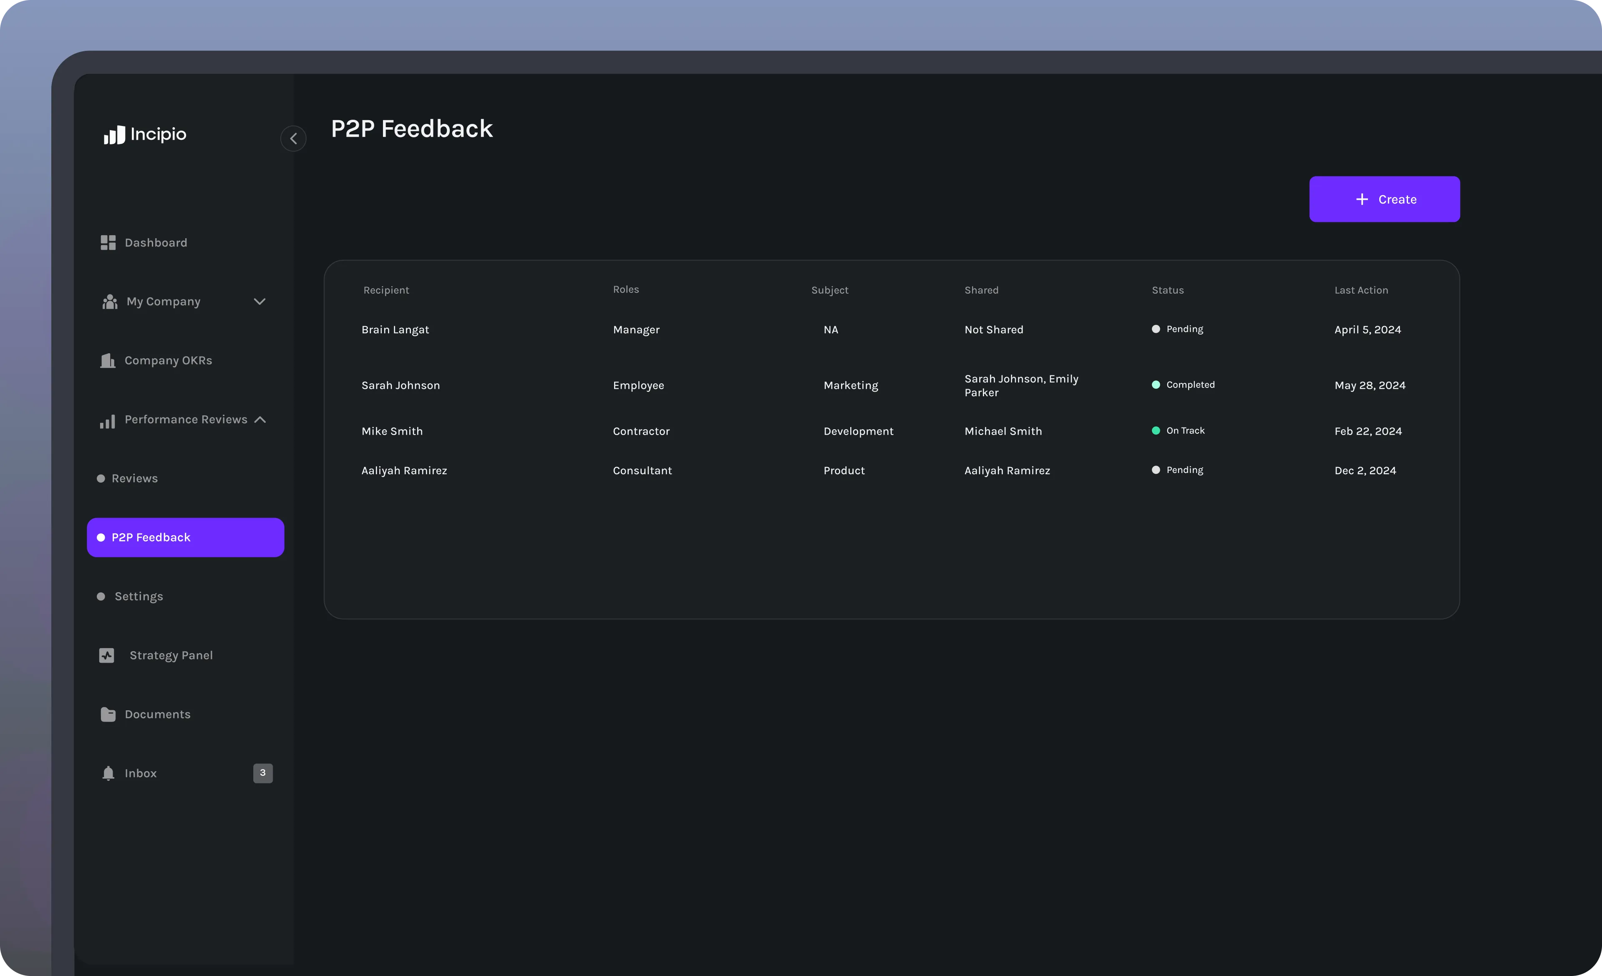
Task: Collapse sidebar with the back arrow button
Action: click(293, 138)
